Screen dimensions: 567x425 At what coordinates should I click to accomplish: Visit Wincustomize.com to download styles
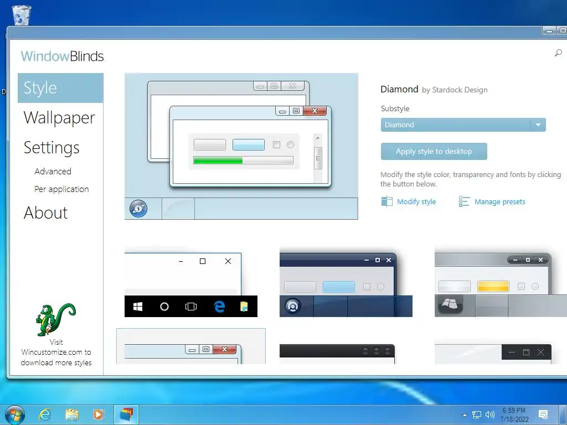pos(56,353)
